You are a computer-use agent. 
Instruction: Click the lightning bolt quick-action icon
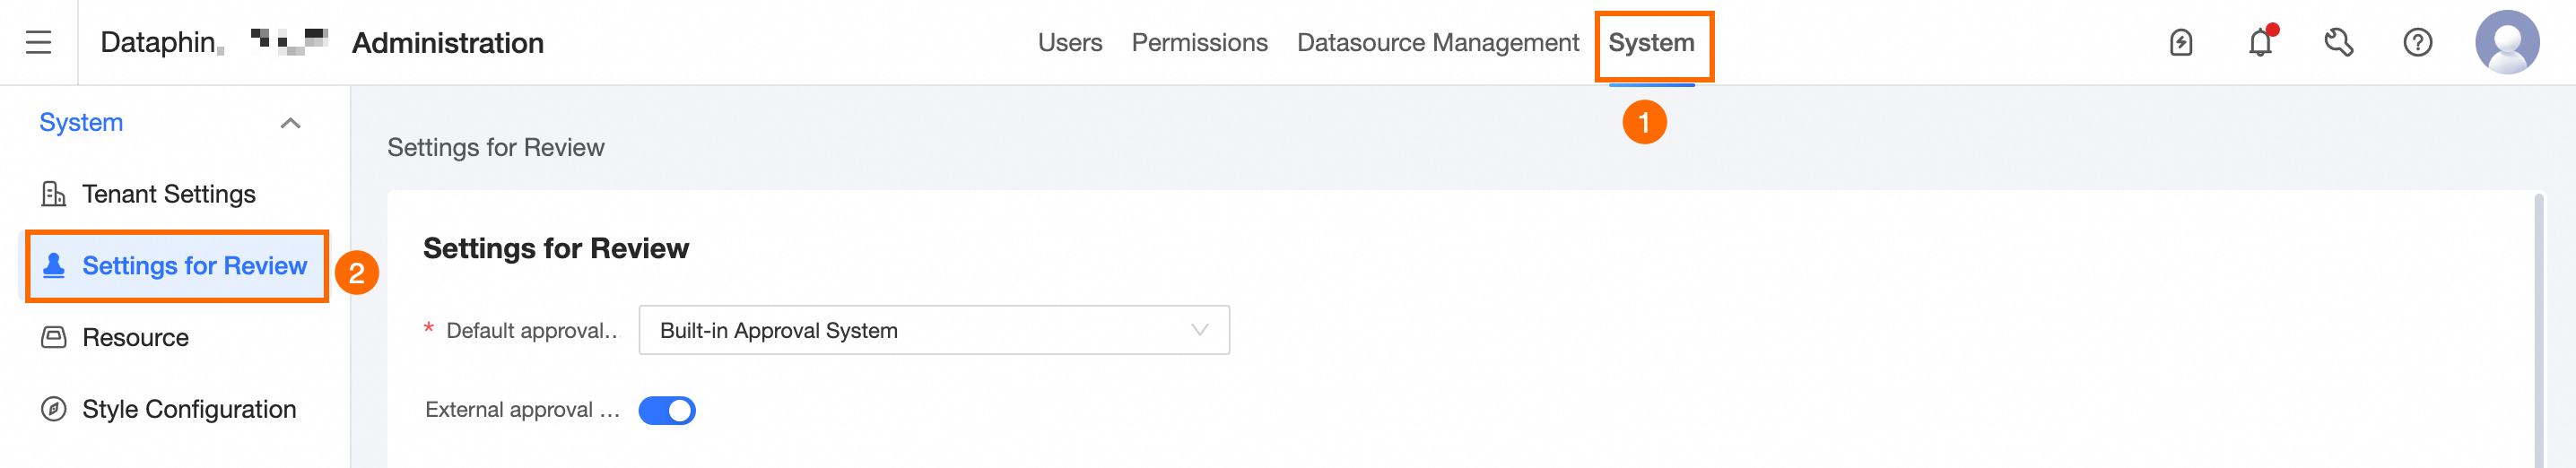[2181, 43]
